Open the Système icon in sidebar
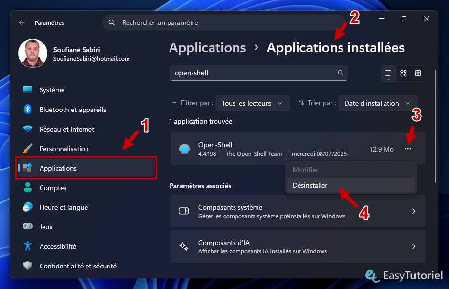The height and width of the screenshot is (289, 449). pyautogui.click(x=28, y=90)
